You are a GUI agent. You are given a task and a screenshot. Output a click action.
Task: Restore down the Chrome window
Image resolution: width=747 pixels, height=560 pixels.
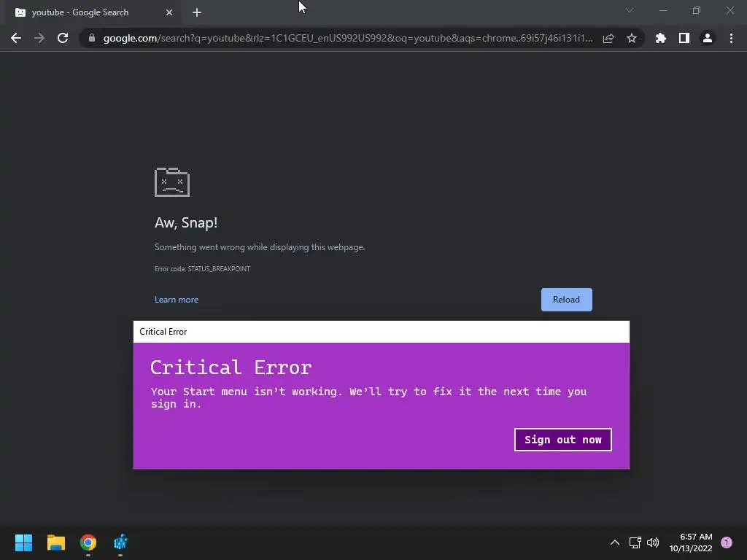pyautogui.click(x=697, y=10)
